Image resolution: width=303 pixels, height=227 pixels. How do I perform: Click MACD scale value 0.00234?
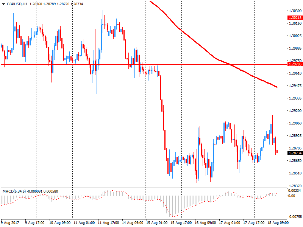294,191
